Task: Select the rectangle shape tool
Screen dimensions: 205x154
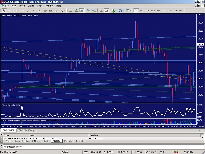Action: pyautogui.click(x=51, y=11)
